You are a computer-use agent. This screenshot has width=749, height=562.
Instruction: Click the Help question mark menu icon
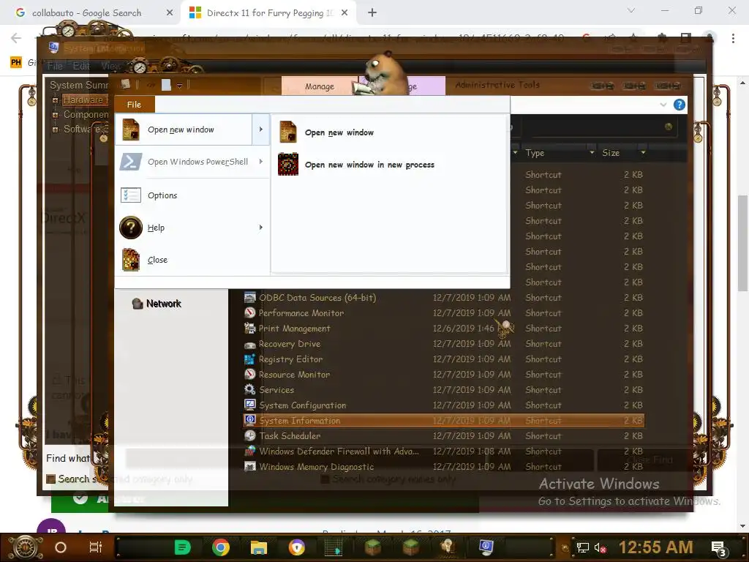tap(130, 228)
